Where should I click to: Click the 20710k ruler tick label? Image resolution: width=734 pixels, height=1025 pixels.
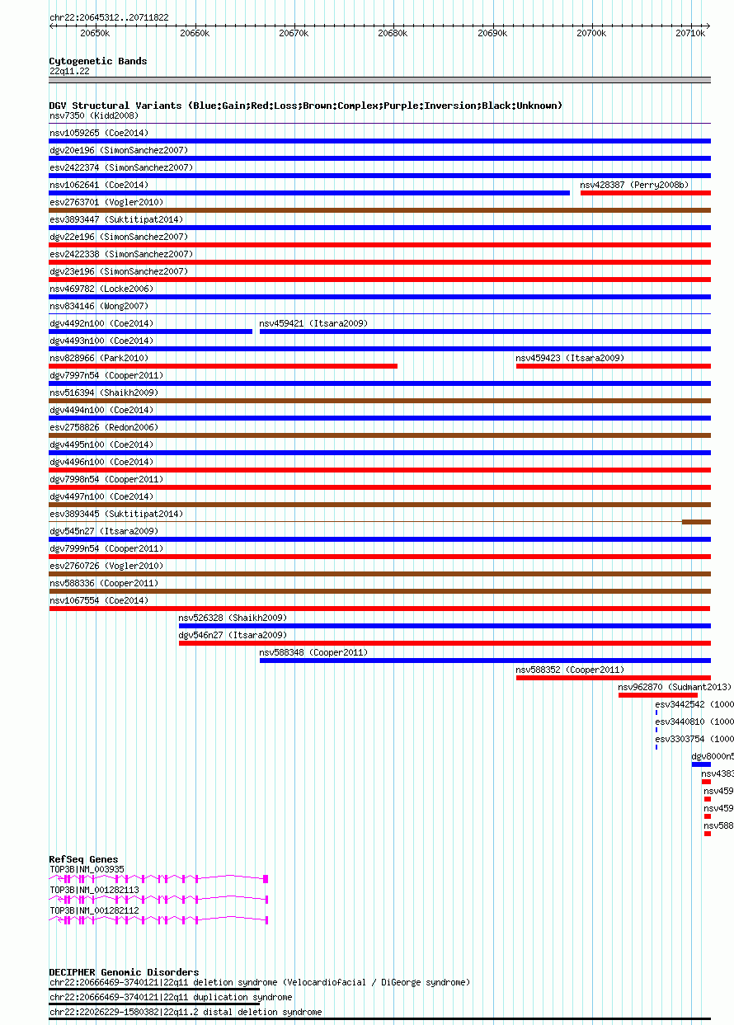[690, 33]
